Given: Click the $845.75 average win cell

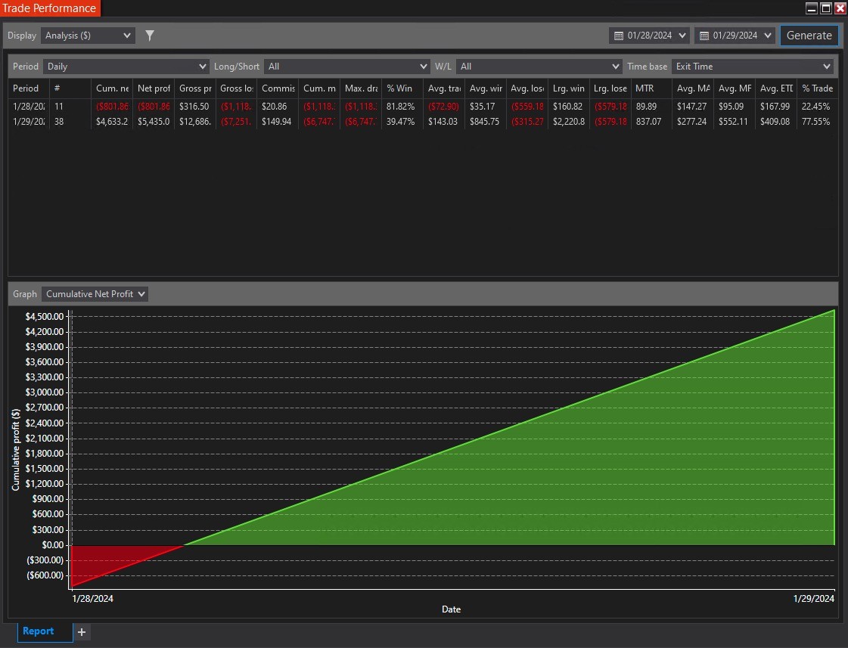Looking at the screenshot, I should [484, 122].
